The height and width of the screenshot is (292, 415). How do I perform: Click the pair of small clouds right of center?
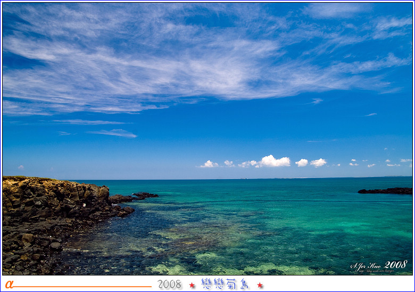click(x=311, y=163)
